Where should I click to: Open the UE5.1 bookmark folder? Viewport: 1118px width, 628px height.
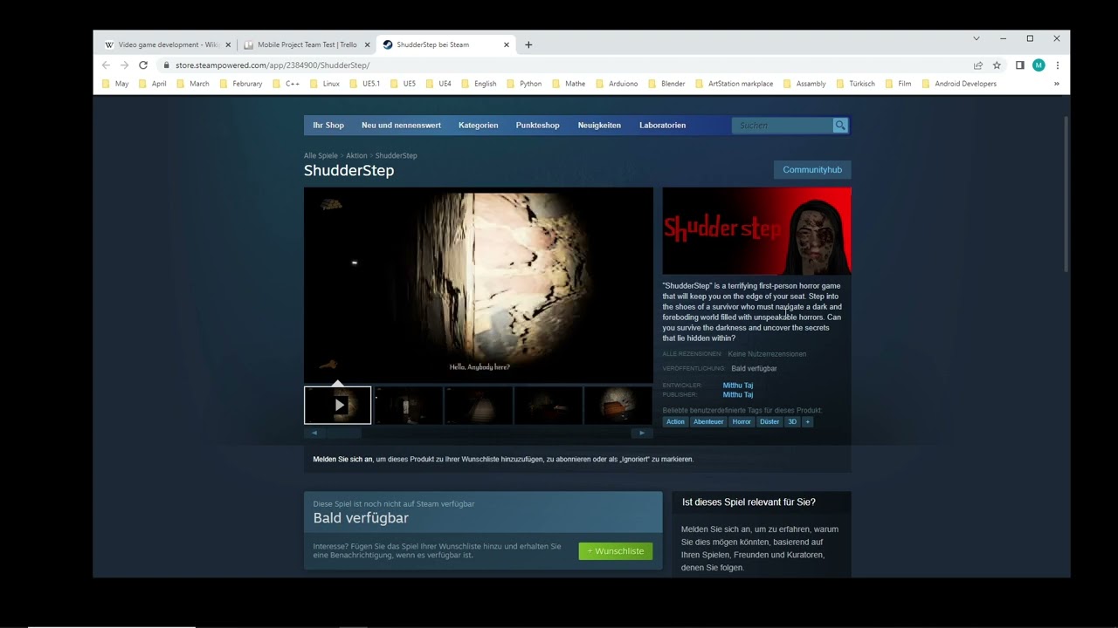point(365,84)
